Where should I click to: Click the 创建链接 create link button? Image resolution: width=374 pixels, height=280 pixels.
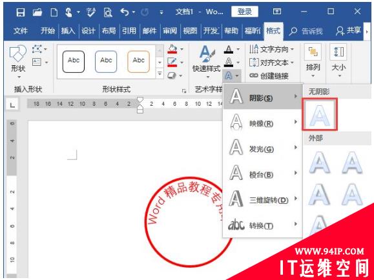(x=269, y=75)
